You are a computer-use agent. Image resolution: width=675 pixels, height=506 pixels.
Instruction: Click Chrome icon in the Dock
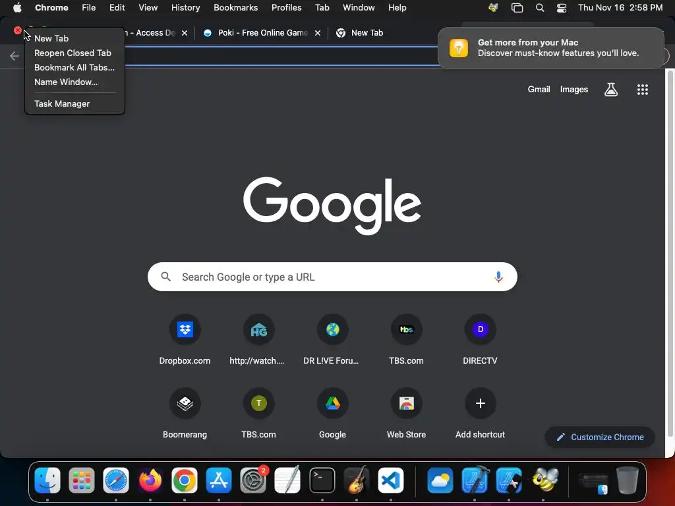click(185, 480)
